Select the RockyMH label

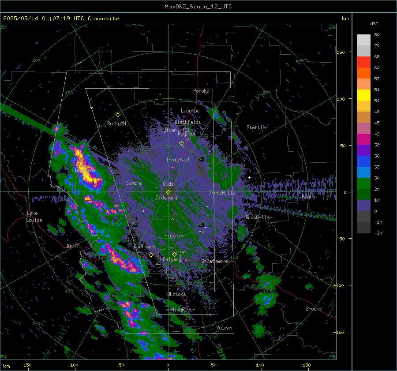coord(116,124)
